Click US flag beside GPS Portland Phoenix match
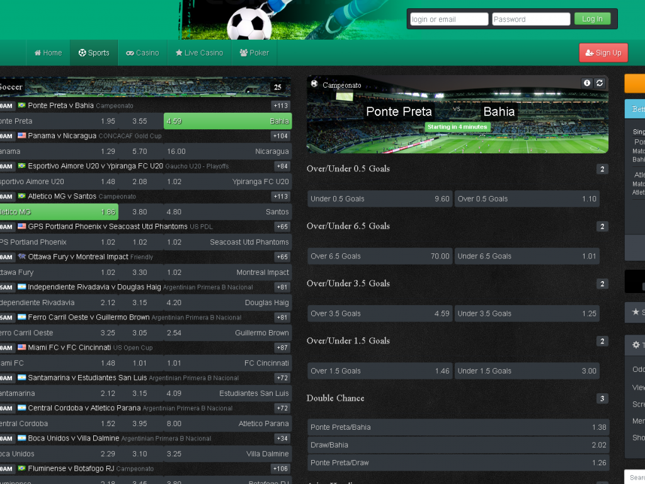645x484 pixels. 22,226
